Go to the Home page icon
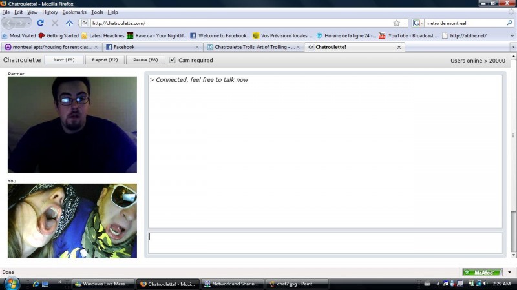The width and height of the screenshot is (517, 290). tap(69, 23)
